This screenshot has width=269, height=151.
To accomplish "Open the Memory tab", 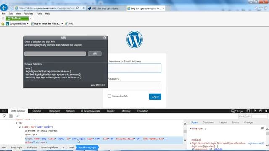I will [126, 111].
